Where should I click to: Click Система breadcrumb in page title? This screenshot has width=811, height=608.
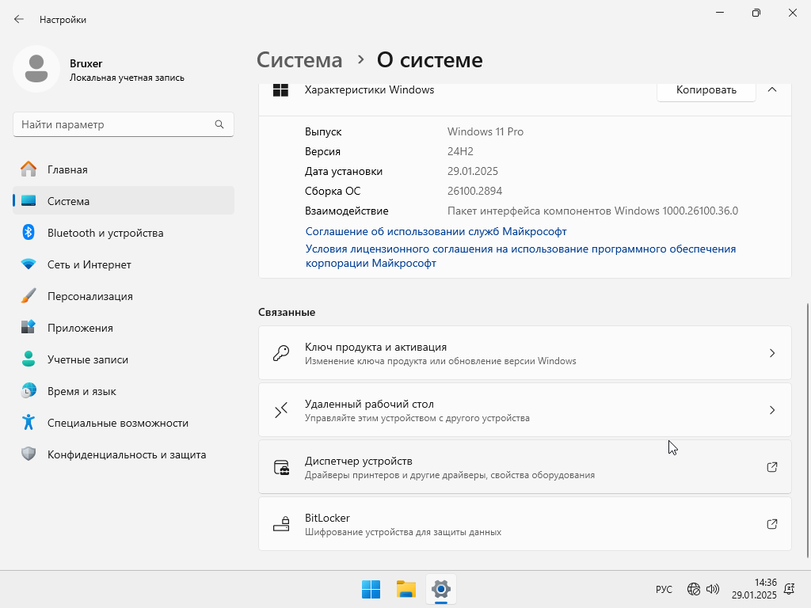(299, 60)
